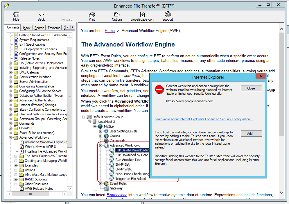The image size is (289, 204).
Task: Click the Other Resources folder icon
Action: tap(21, 184)
